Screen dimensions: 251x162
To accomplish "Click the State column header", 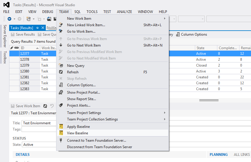I will 206,48.
